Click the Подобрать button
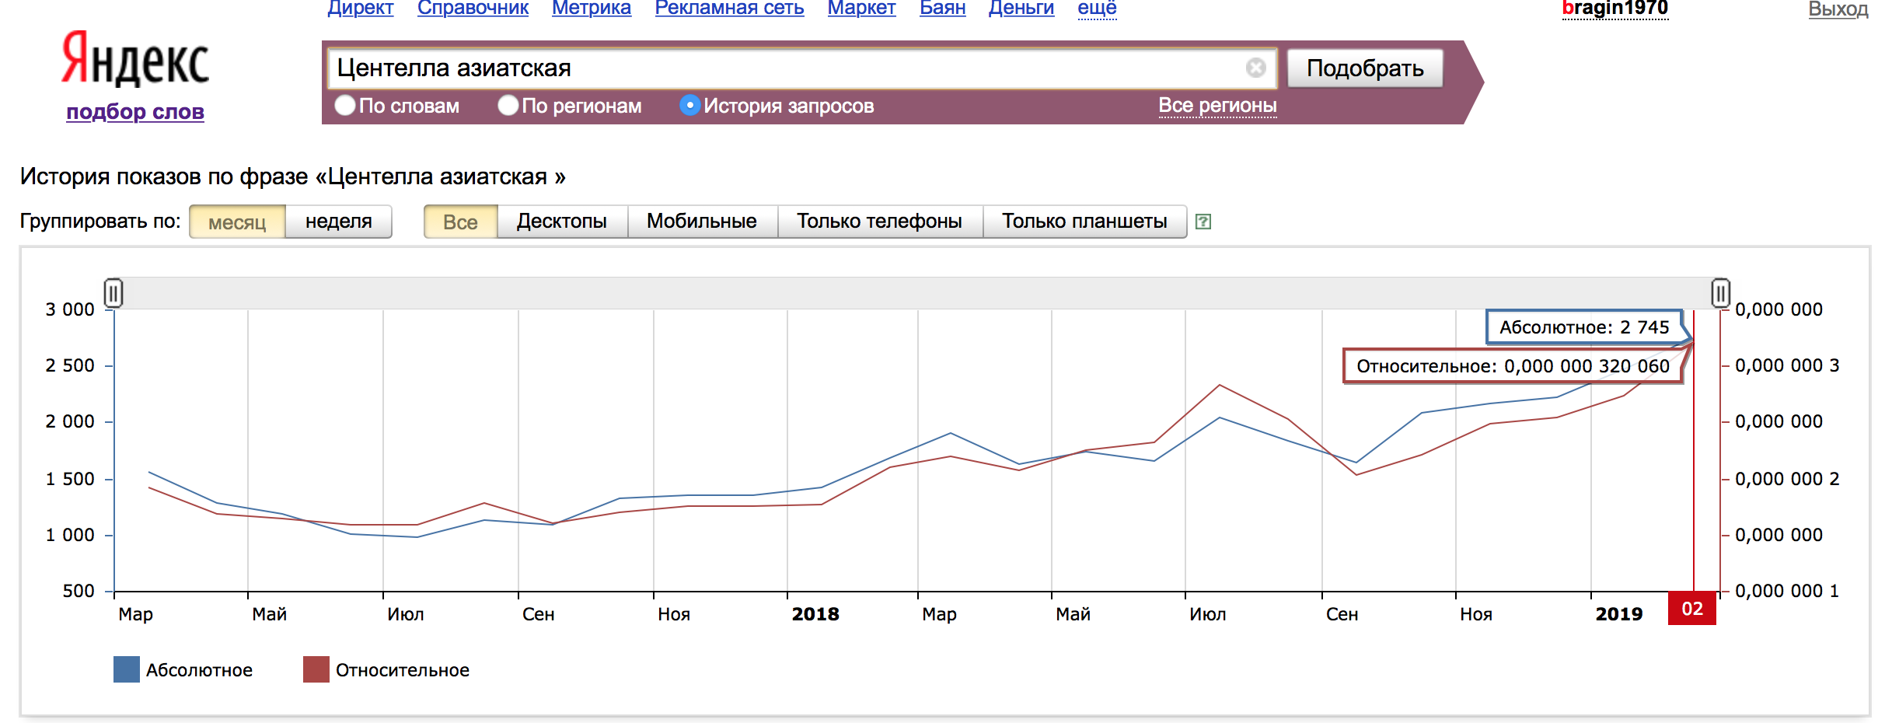The image size is (1892, 723). (x=1365, y=68)
